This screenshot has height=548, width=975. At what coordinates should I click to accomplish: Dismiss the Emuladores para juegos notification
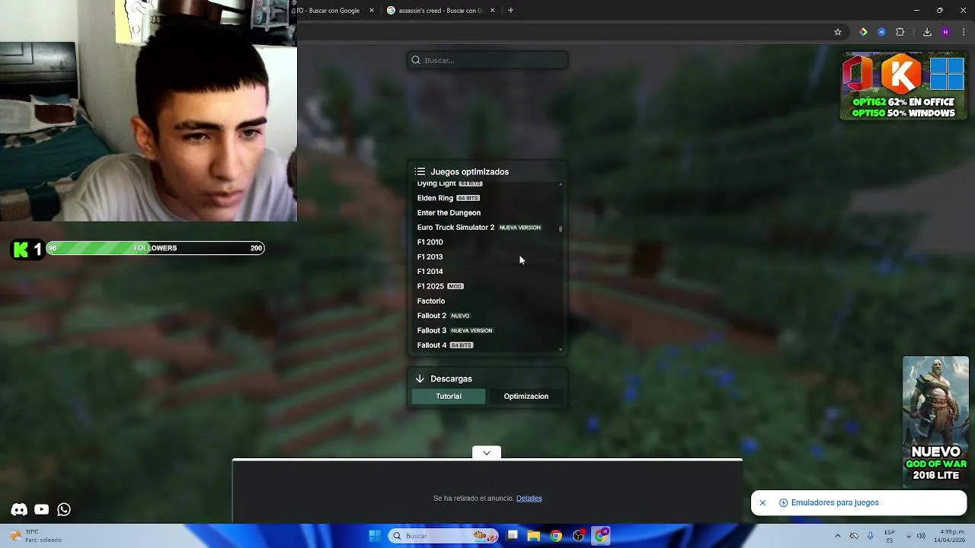click(x=762, y=502)
